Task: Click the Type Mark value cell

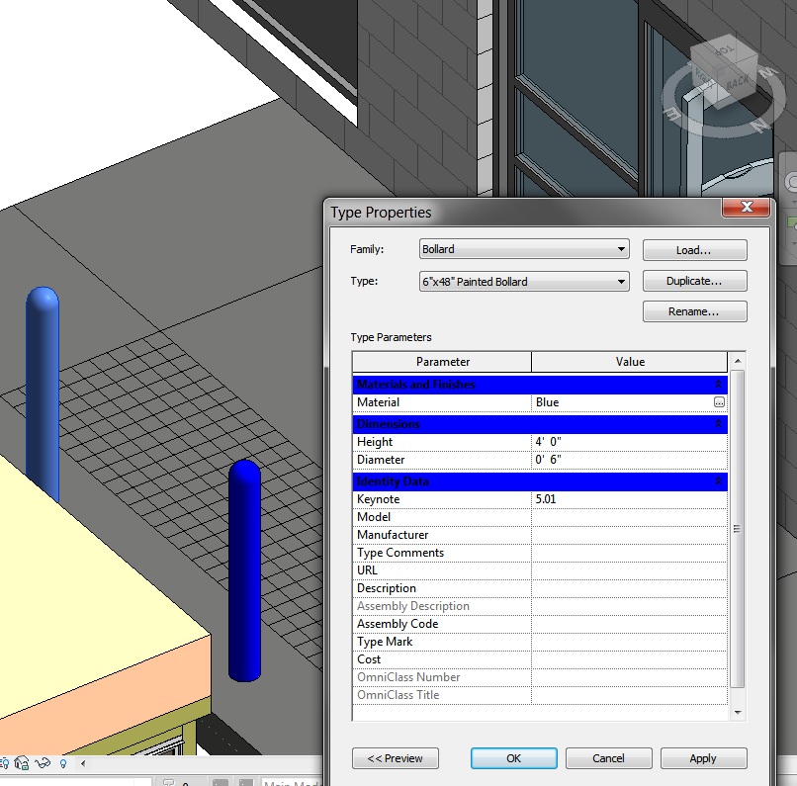Action: 629,642
